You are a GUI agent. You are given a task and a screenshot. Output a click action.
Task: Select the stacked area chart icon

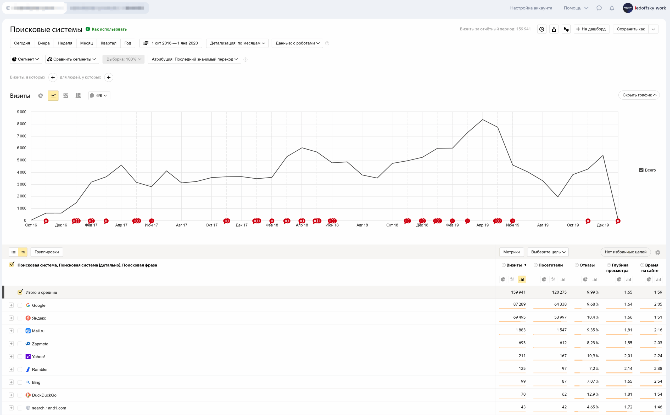coord(66,95)
